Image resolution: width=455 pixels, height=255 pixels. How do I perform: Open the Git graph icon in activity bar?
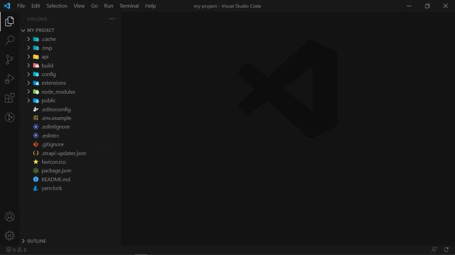[9, 118]
